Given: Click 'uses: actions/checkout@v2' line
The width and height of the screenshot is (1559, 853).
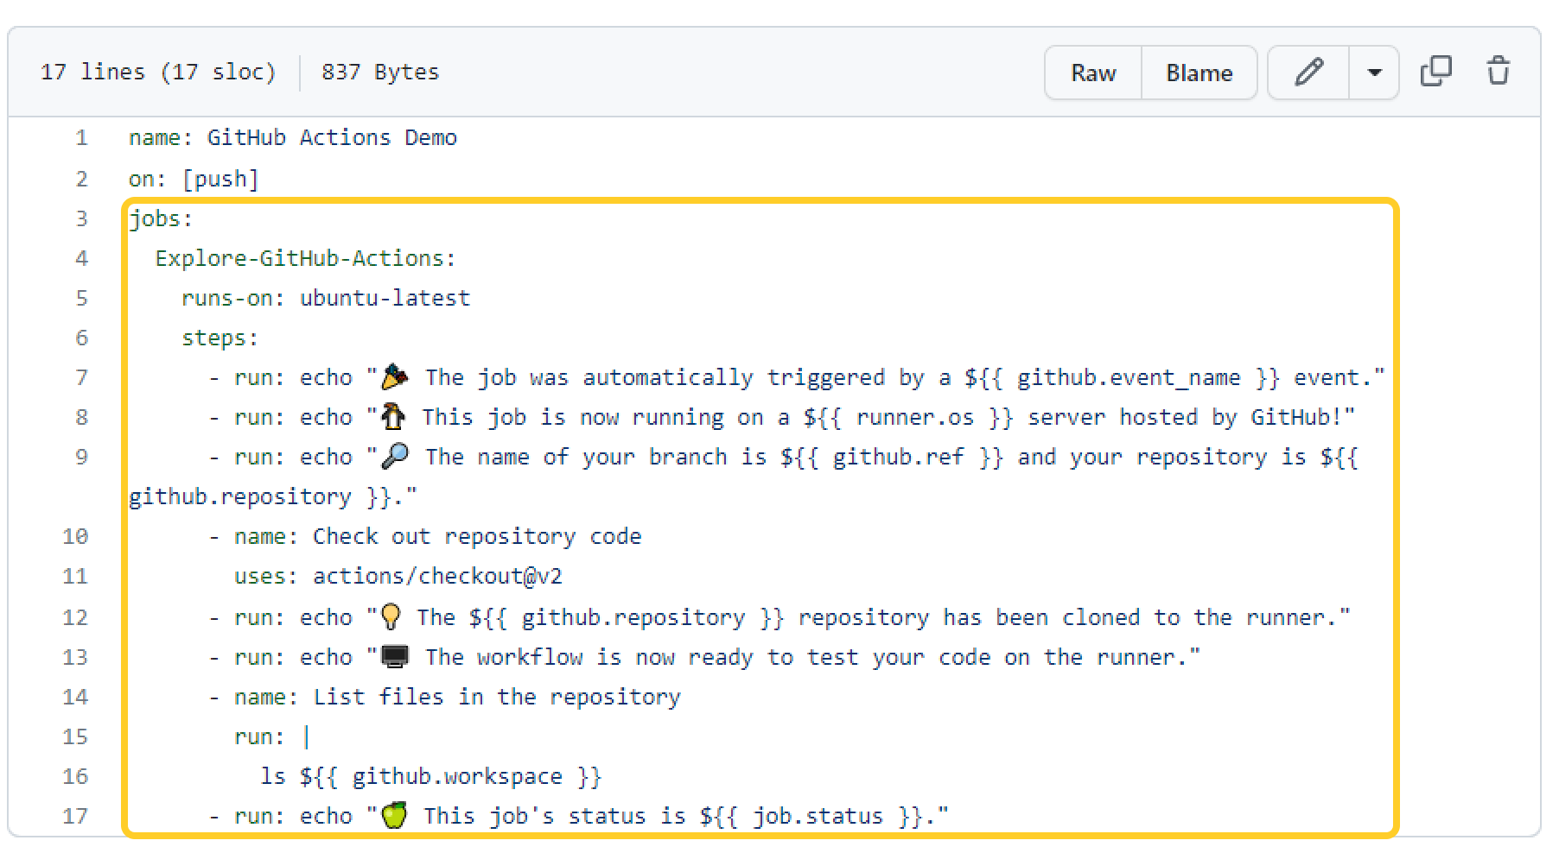Looking at the screenshot, I should 398,576.
